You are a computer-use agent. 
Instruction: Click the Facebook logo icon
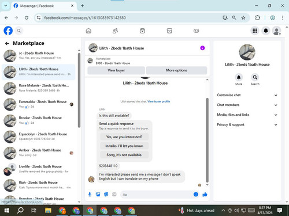point(8,31)
